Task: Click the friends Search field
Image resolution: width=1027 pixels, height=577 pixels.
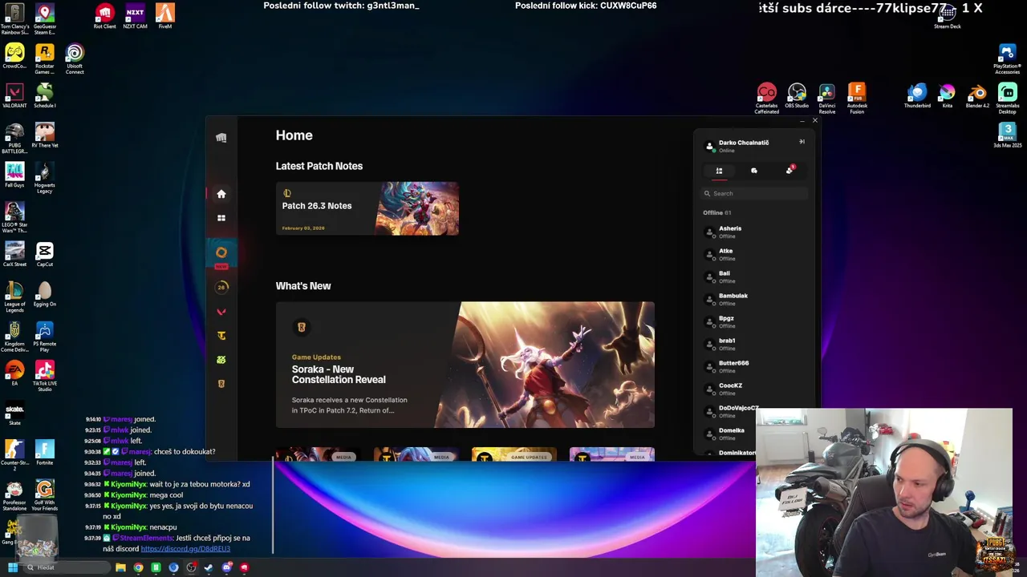Action: 755,193
